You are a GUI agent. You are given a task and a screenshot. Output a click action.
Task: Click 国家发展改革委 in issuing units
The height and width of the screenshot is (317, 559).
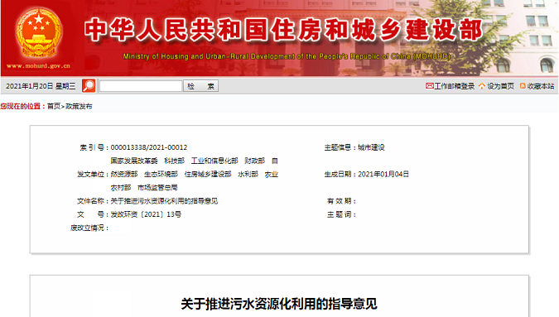[134, 161]
